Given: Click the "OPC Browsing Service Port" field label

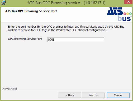Looking at the screenshot, I should pos(25,39).
